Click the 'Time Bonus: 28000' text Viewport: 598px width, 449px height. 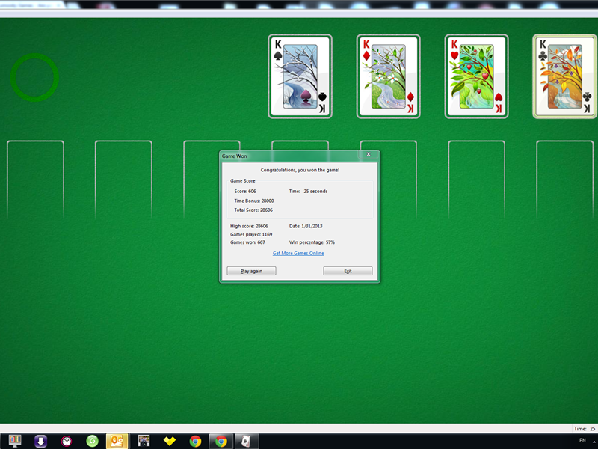pyautogui.click(x=254, y=201)
